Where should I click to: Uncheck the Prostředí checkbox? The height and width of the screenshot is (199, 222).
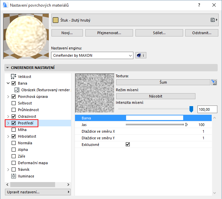click(x=14, y=123)
